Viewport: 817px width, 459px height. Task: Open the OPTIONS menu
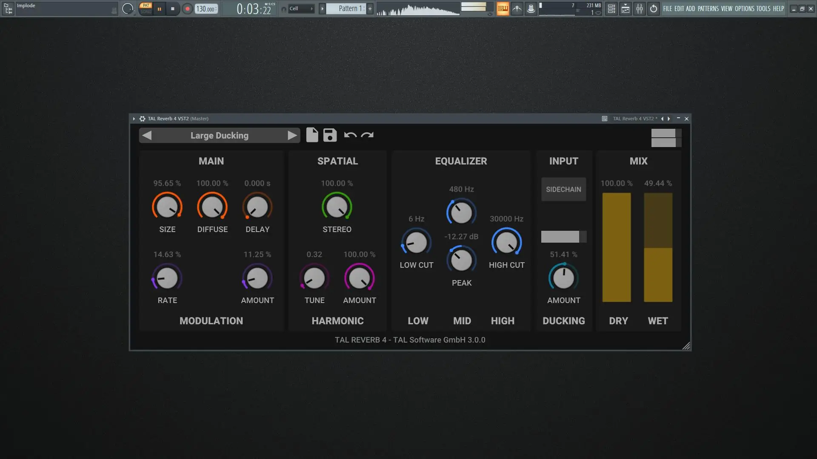tap(744, 8)
